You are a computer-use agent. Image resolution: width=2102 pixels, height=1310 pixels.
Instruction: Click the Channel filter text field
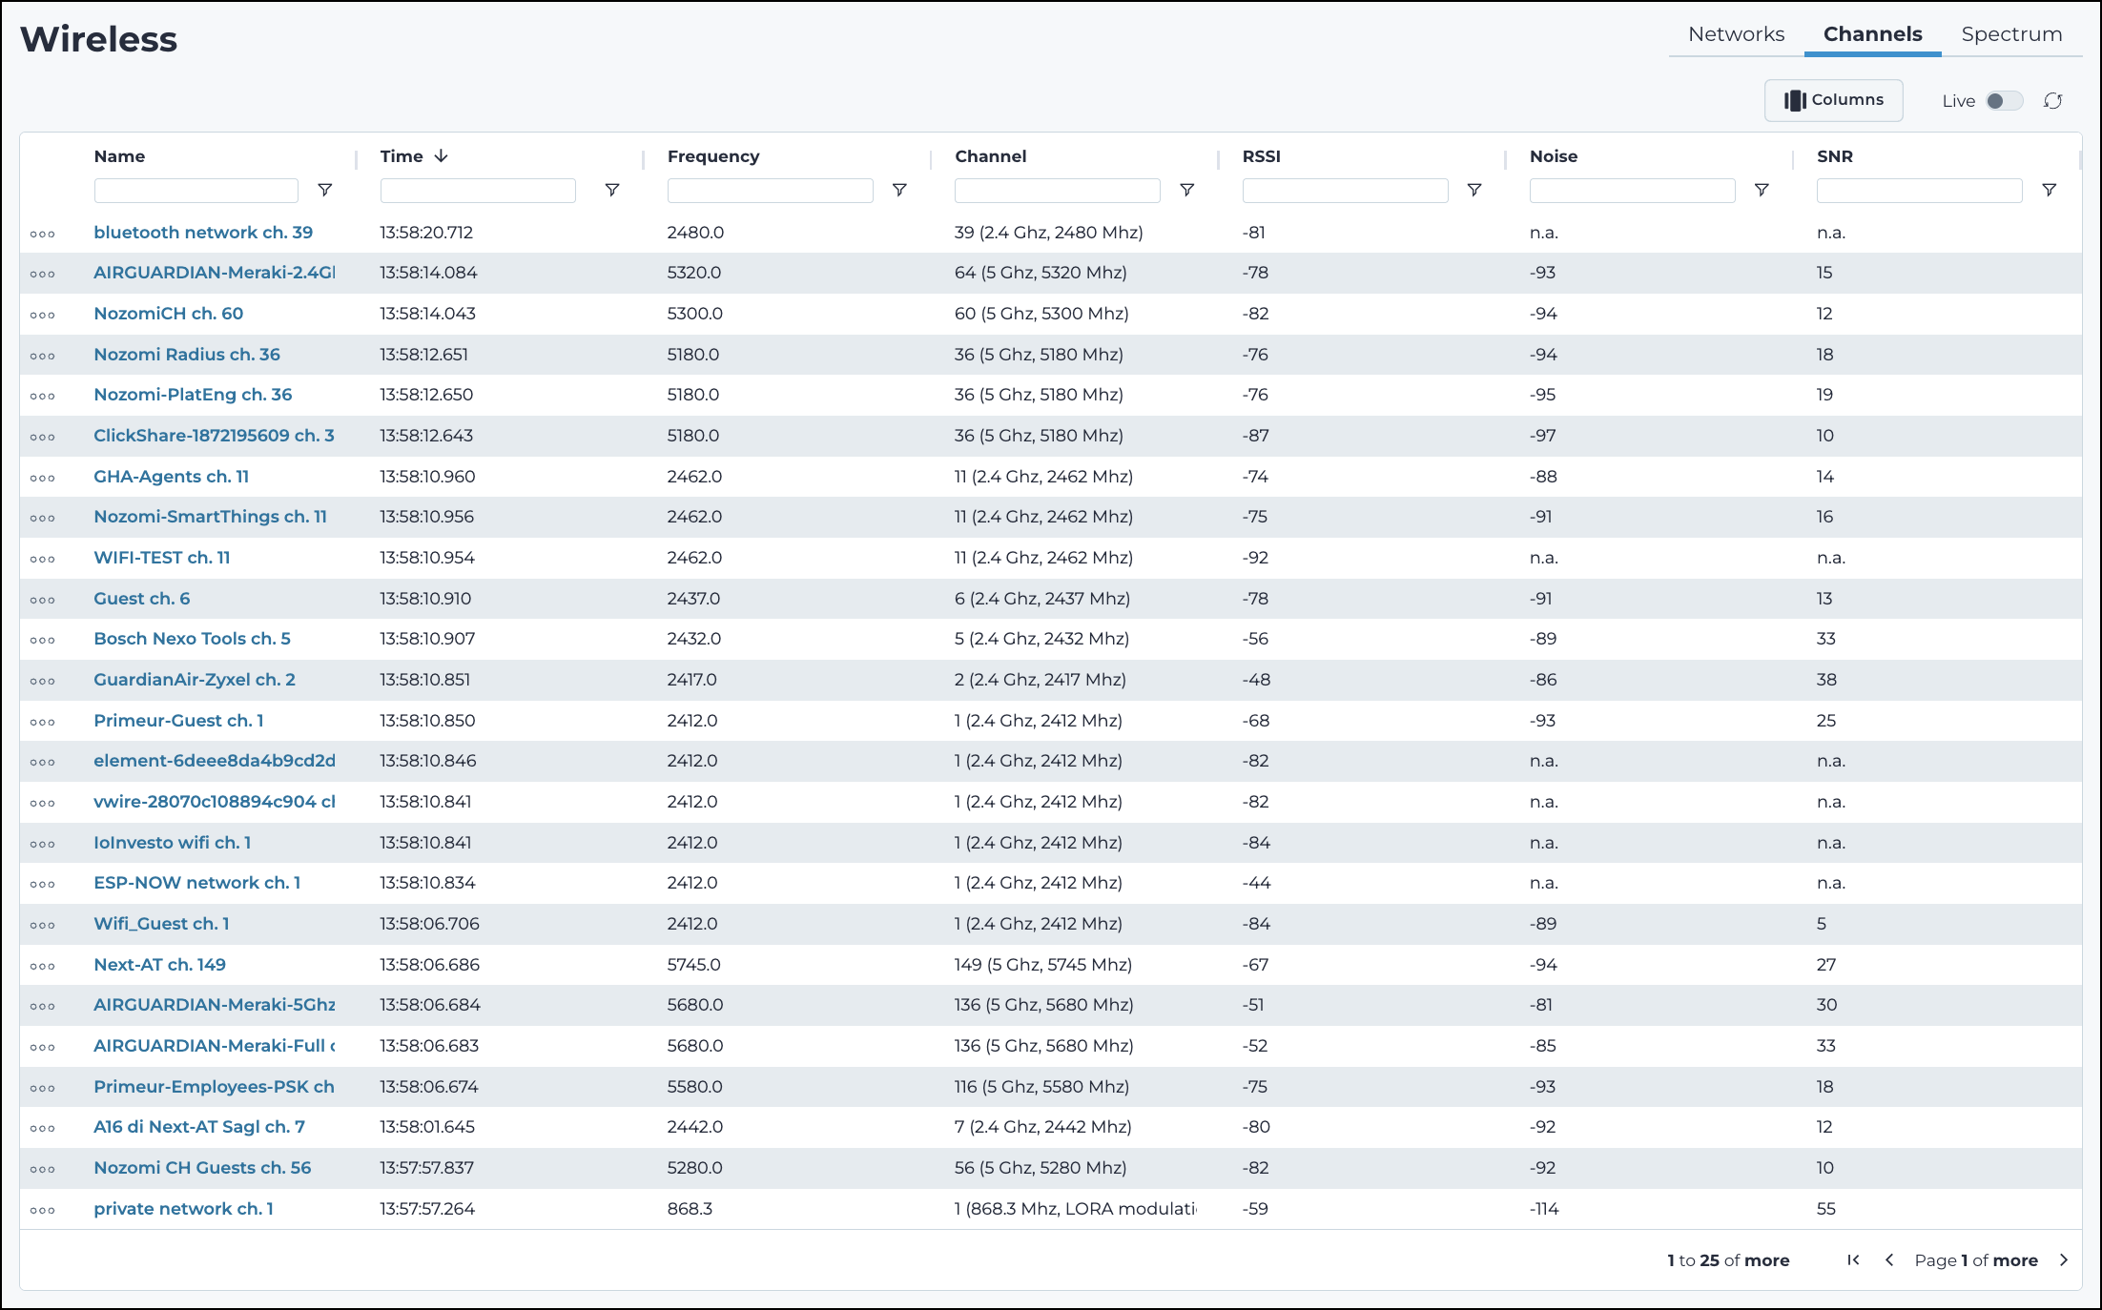point(1057,191)
